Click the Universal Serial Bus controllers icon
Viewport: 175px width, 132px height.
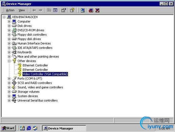(14, 100)
